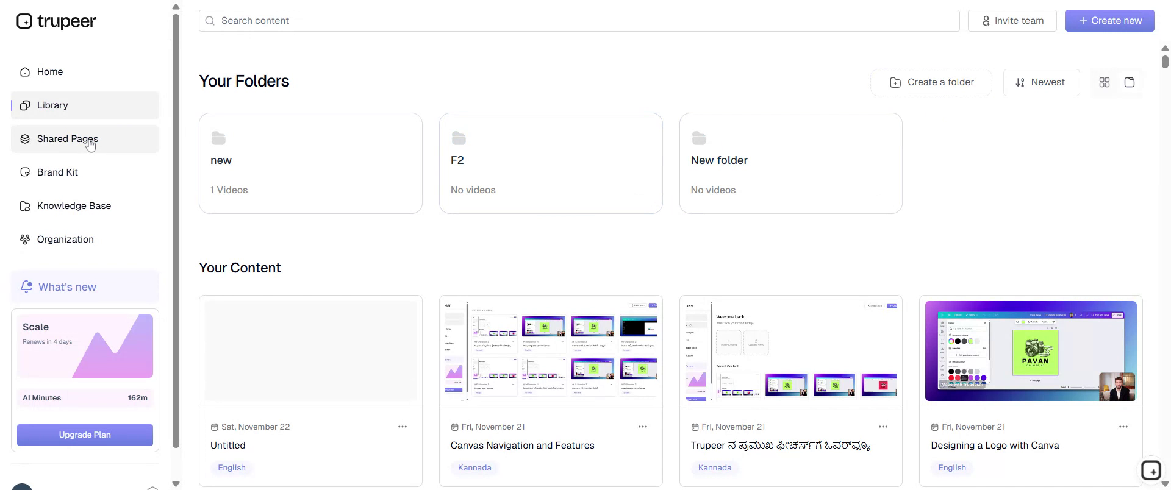The image size is (1171, 490).
Task: Open Home in the sidebar
Action: pyautogui.click(x=85, y=72)
